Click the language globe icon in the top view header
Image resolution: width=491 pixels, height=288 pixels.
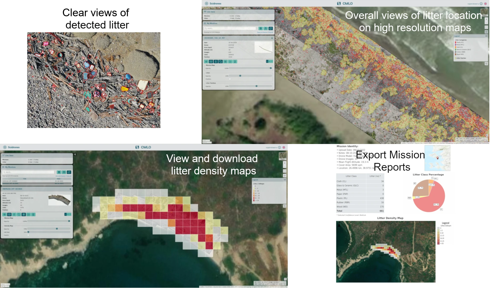pyautogui.click(x=485, y=4)
